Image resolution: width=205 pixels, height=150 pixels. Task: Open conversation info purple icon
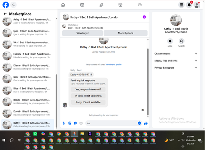click(x=144, y=17)
